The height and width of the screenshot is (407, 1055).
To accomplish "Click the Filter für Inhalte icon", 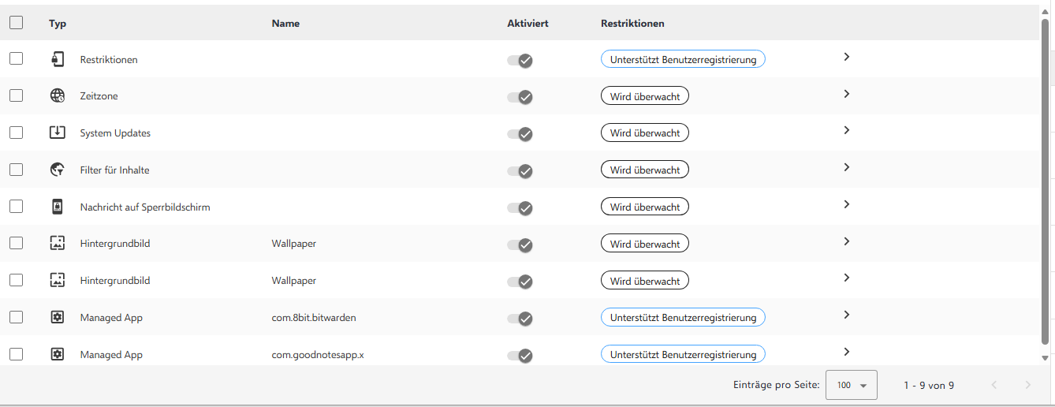I will click(x=57, y=170).
